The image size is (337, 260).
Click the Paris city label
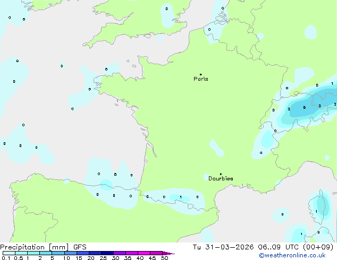pyautogui.click(x=201, y=79)
